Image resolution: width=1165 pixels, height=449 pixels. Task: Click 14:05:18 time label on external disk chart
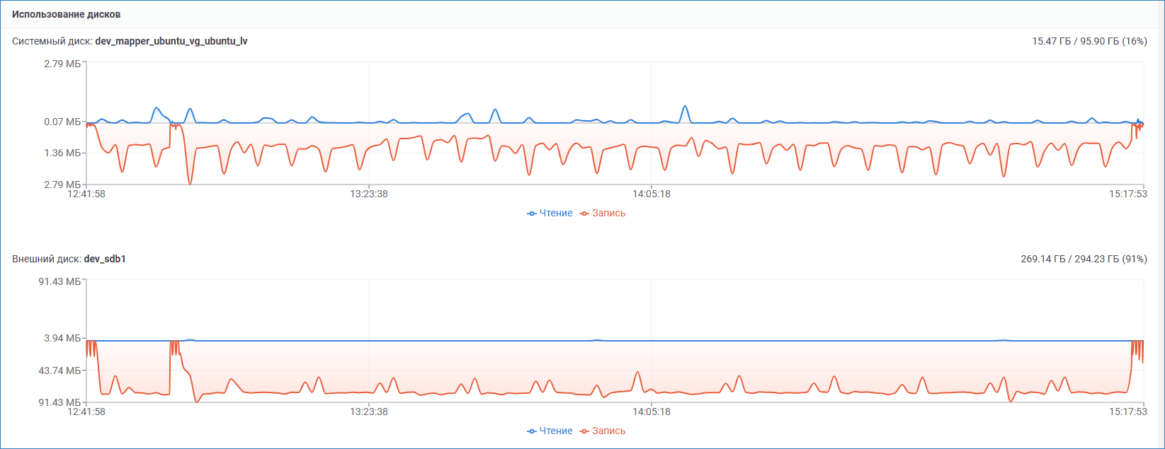pos(652,412)
